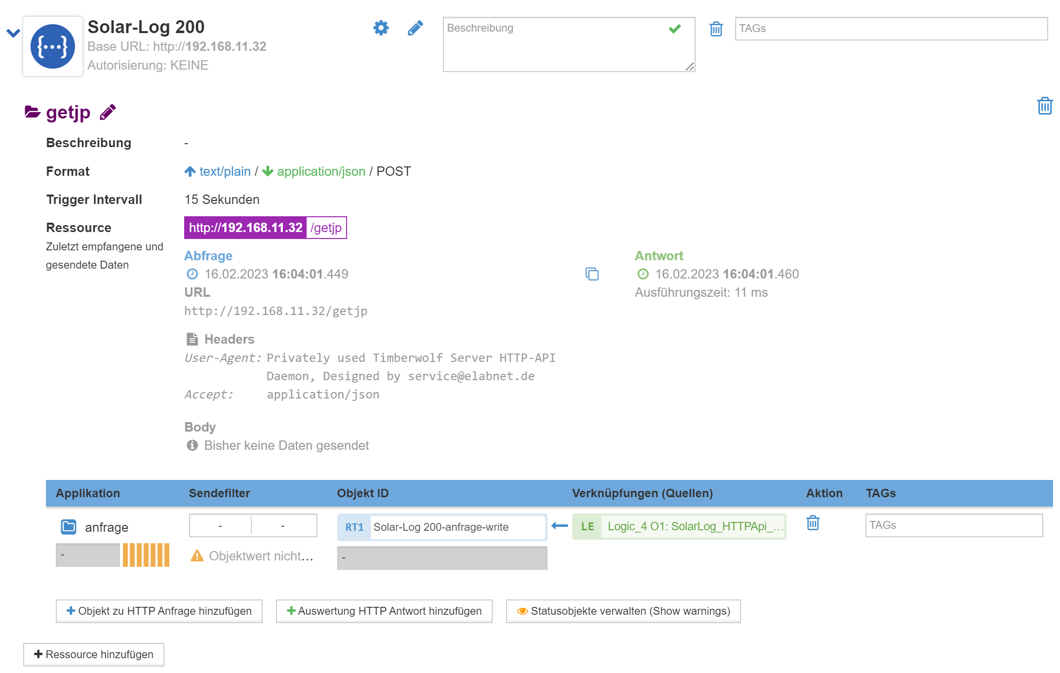Click the Sendefilter field in anfrage row
Image resolution: width=1060 pixels, height=673 pixels.
[253, 525]
